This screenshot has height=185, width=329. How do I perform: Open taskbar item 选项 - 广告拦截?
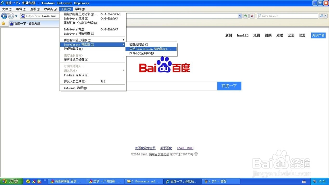tap(105, 181)
